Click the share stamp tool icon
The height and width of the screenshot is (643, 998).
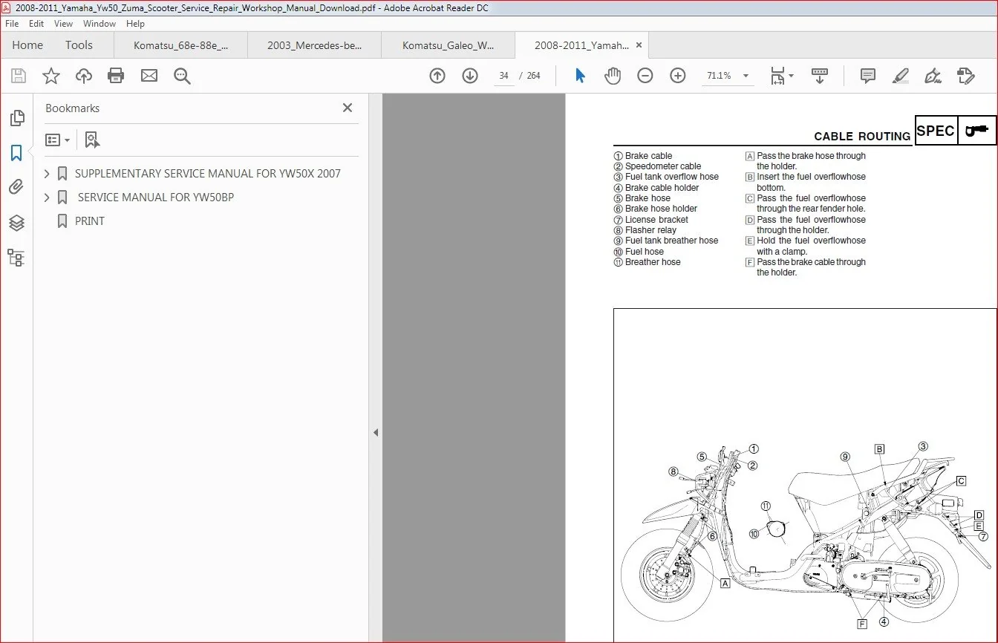pos(965,76)
